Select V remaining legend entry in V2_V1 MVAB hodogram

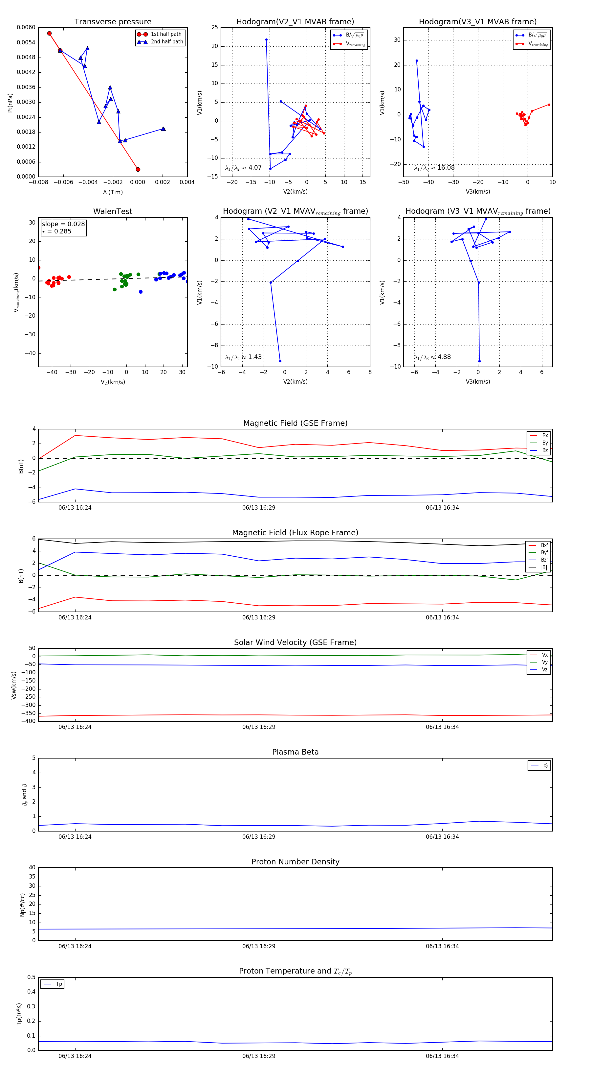[x=349, y=44]
